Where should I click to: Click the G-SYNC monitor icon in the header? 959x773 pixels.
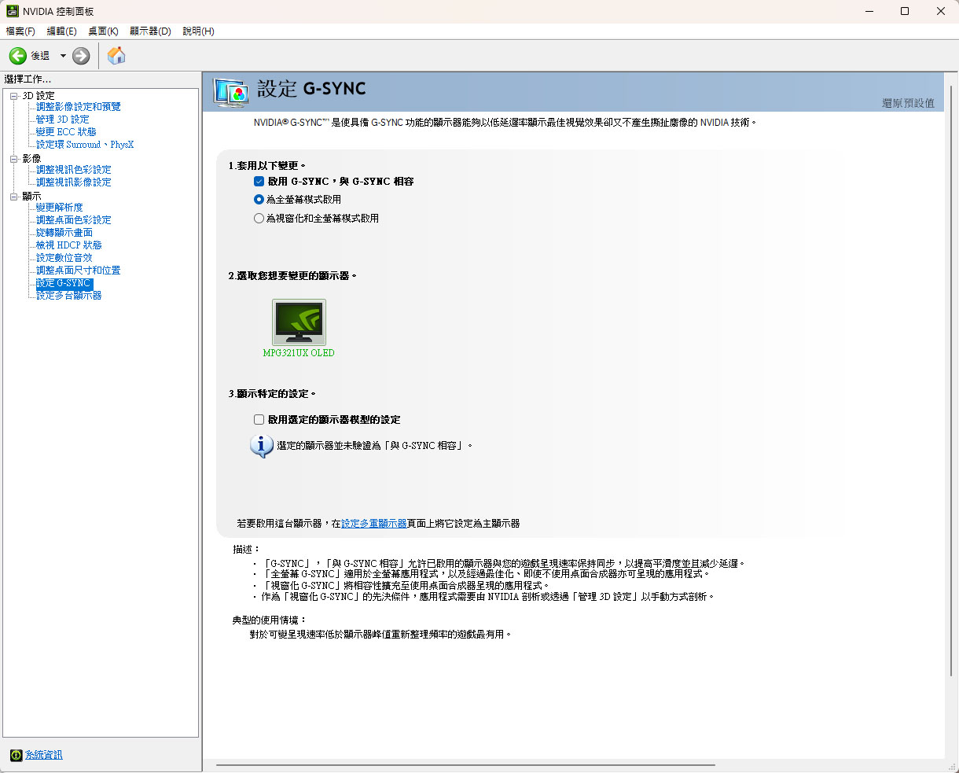[232, 90]
